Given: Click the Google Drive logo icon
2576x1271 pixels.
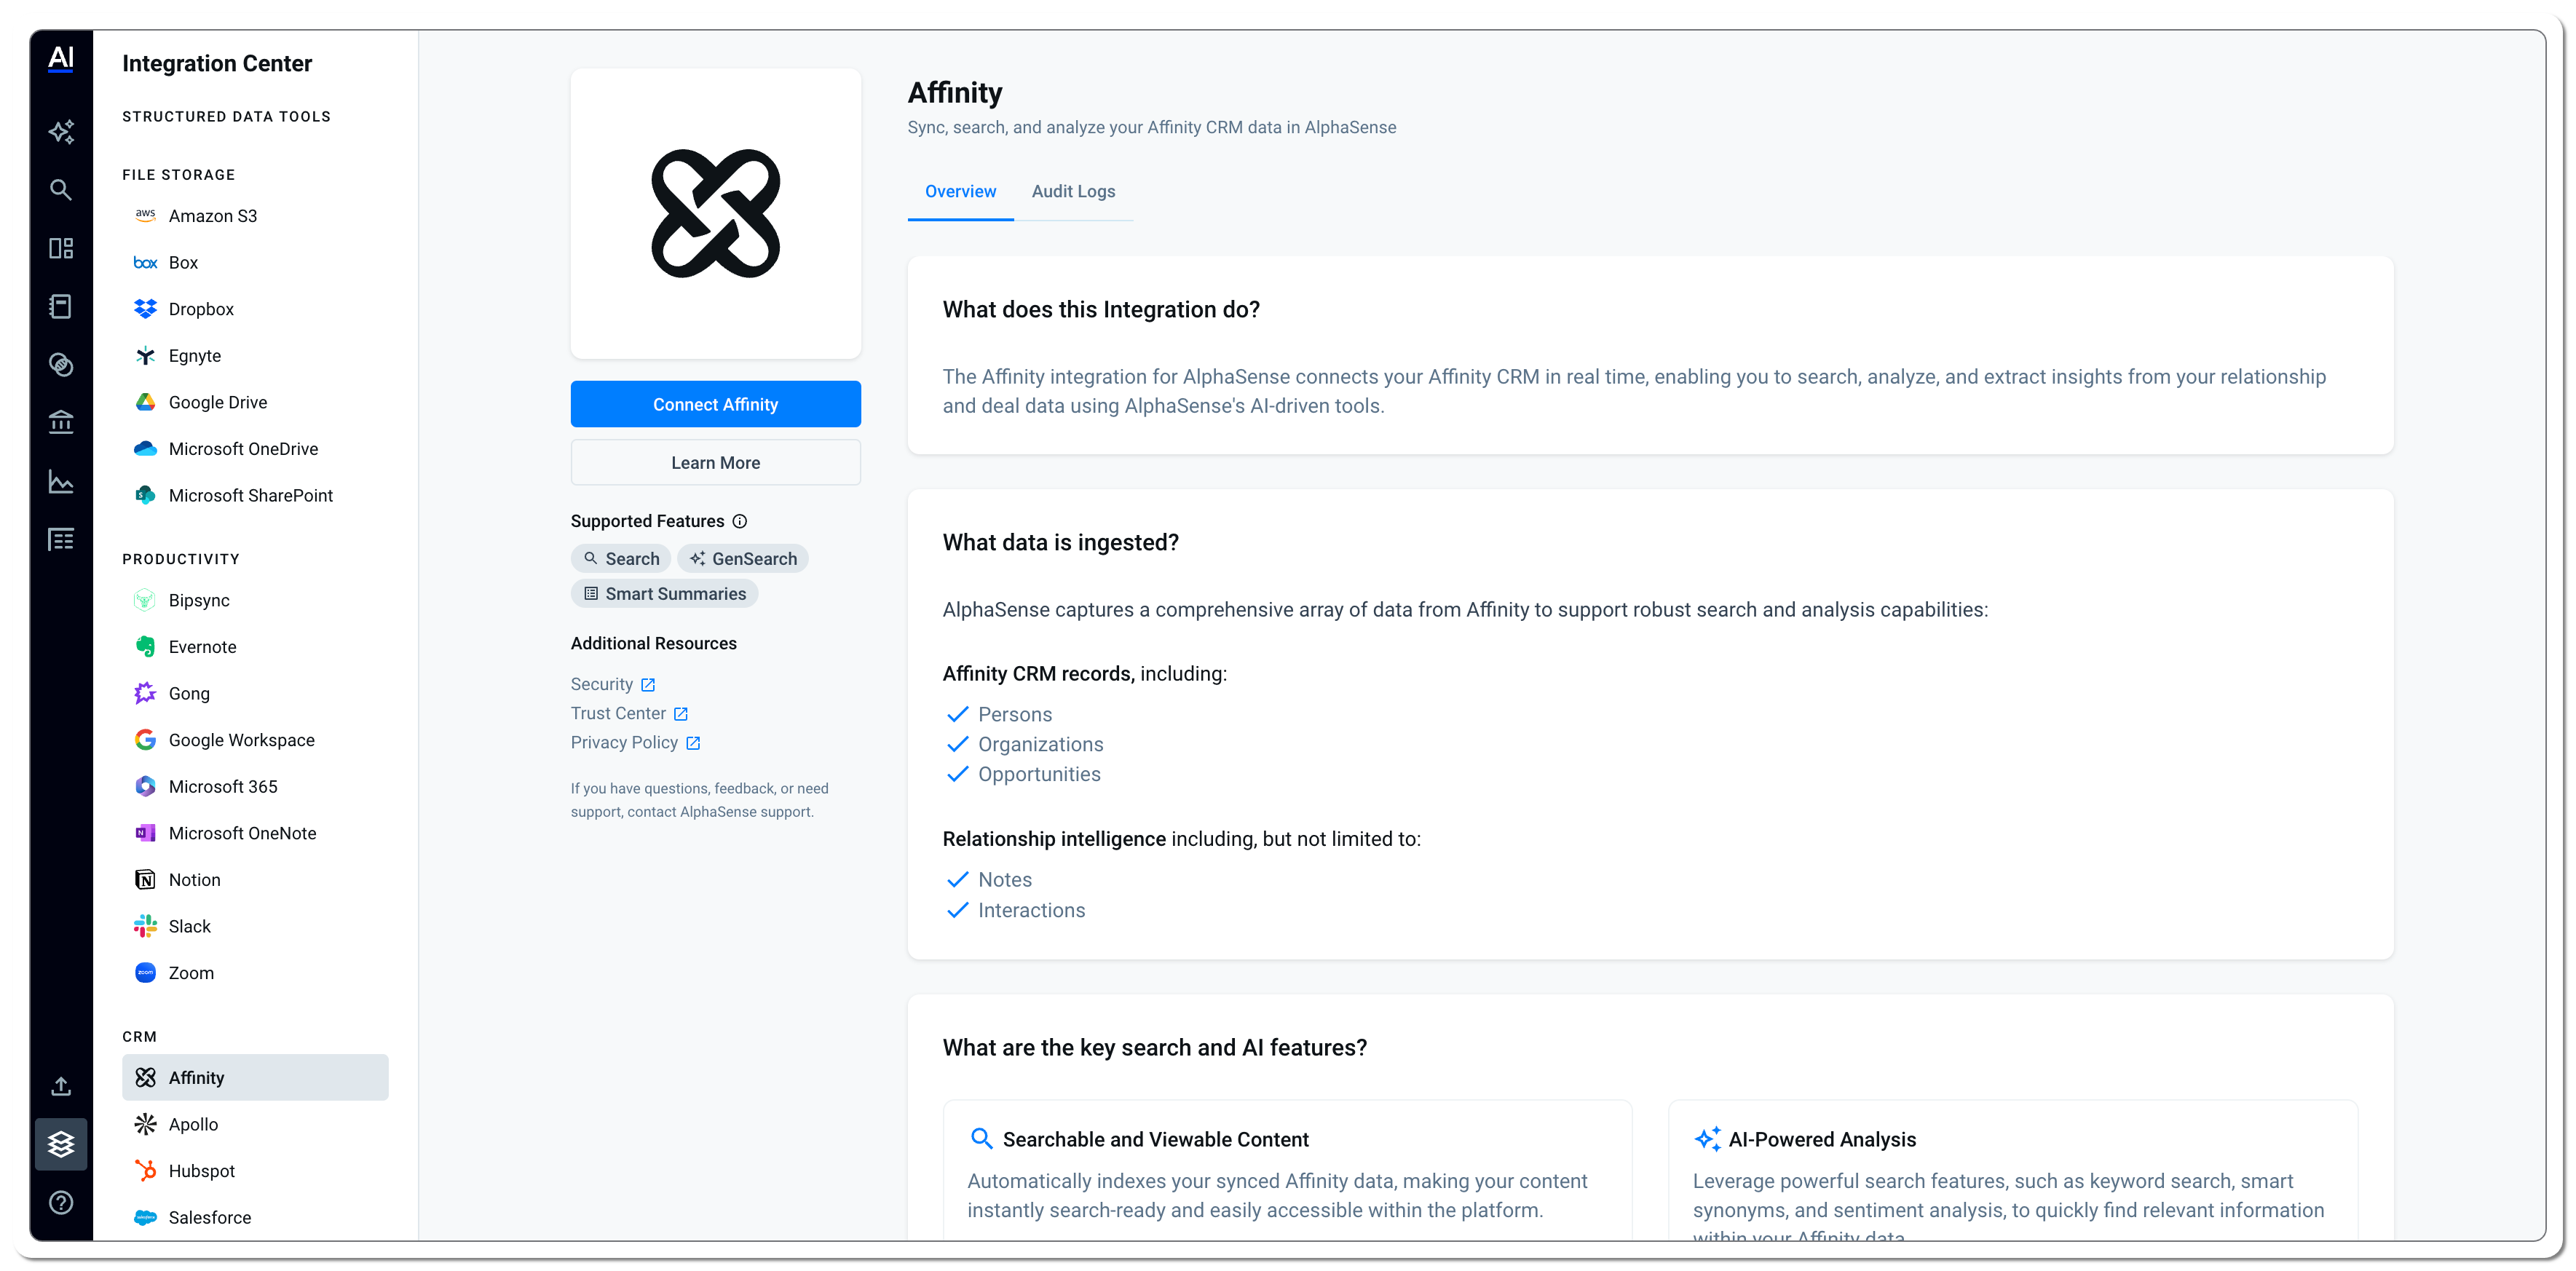Looking at the screenshot, I should 145,402.
